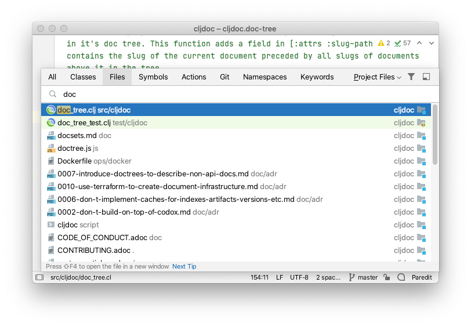
Task: Select doc_tree_test.clj in results
Action: (236, 122)
